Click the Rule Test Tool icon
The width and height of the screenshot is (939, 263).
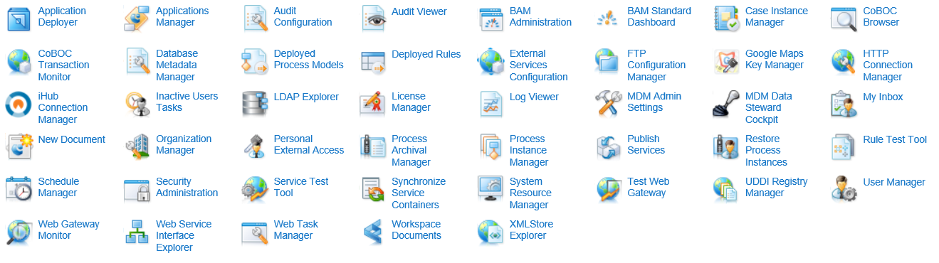point(844,146)
